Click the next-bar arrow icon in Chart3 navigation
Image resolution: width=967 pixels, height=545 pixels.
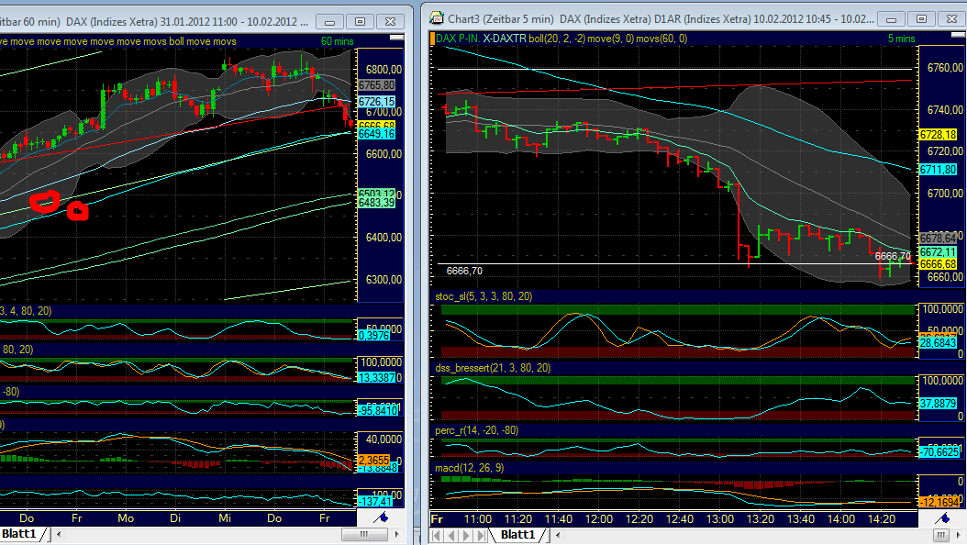(x=466, y=535)
